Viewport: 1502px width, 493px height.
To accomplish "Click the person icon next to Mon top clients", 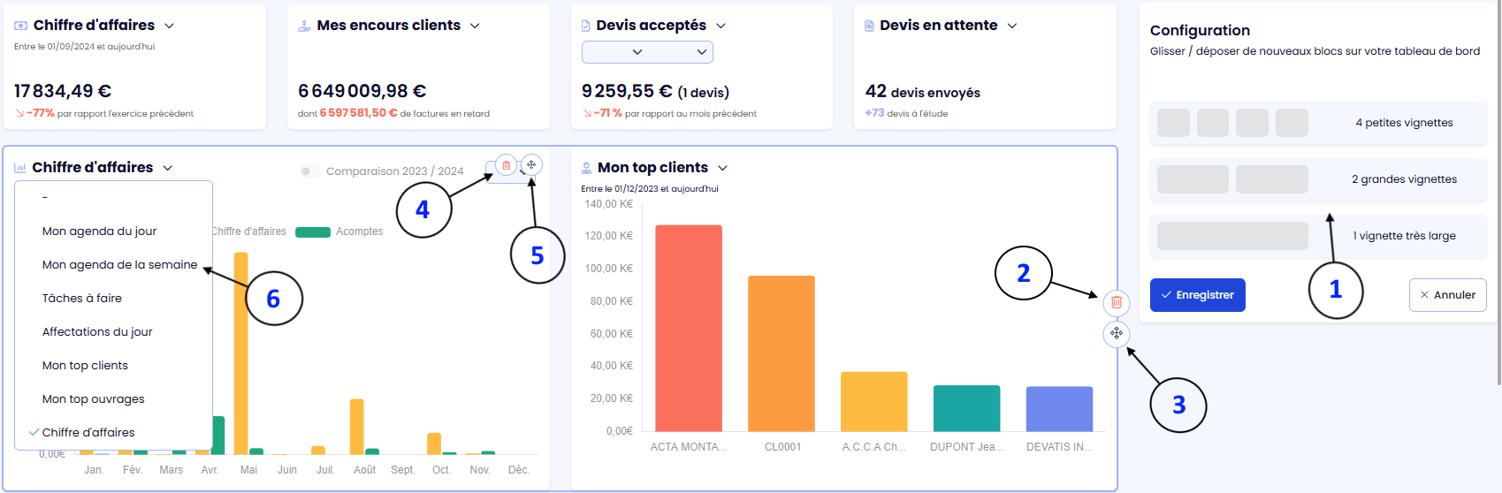I will (x=586, y=168).
